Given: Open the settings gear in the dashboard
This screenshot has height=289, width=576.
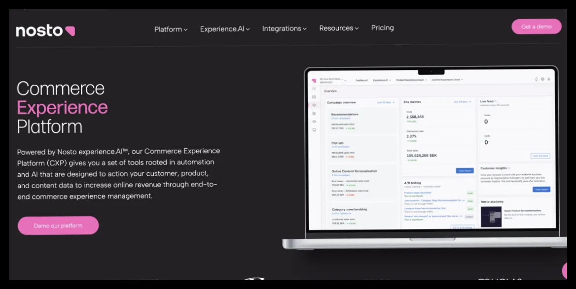Looking at the screenshot, I should tap(542, 79).
